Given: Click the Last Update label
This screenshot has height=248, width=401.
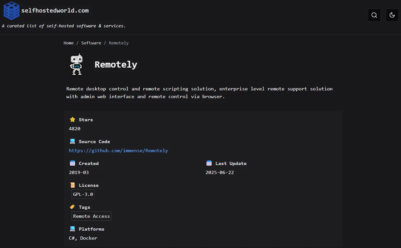Looking at the screenshot, I should pos(231,163).
